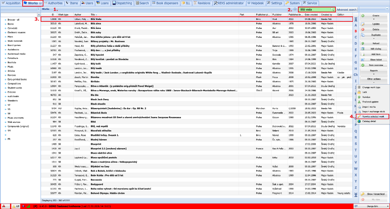390x209 pixels.
Task: Click the Title column header
Action: (93, 15)
